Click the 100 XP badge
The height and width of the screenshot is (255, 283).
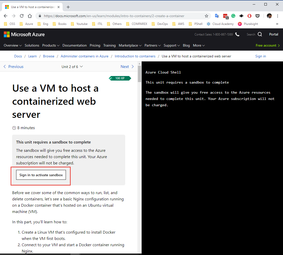[x=120, y=78]
